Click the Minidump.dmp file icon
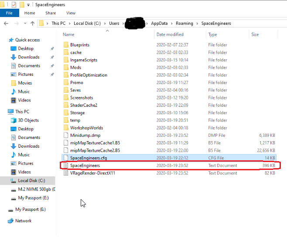The width and height of the screenshot is (287, 247). pos(66,135)
